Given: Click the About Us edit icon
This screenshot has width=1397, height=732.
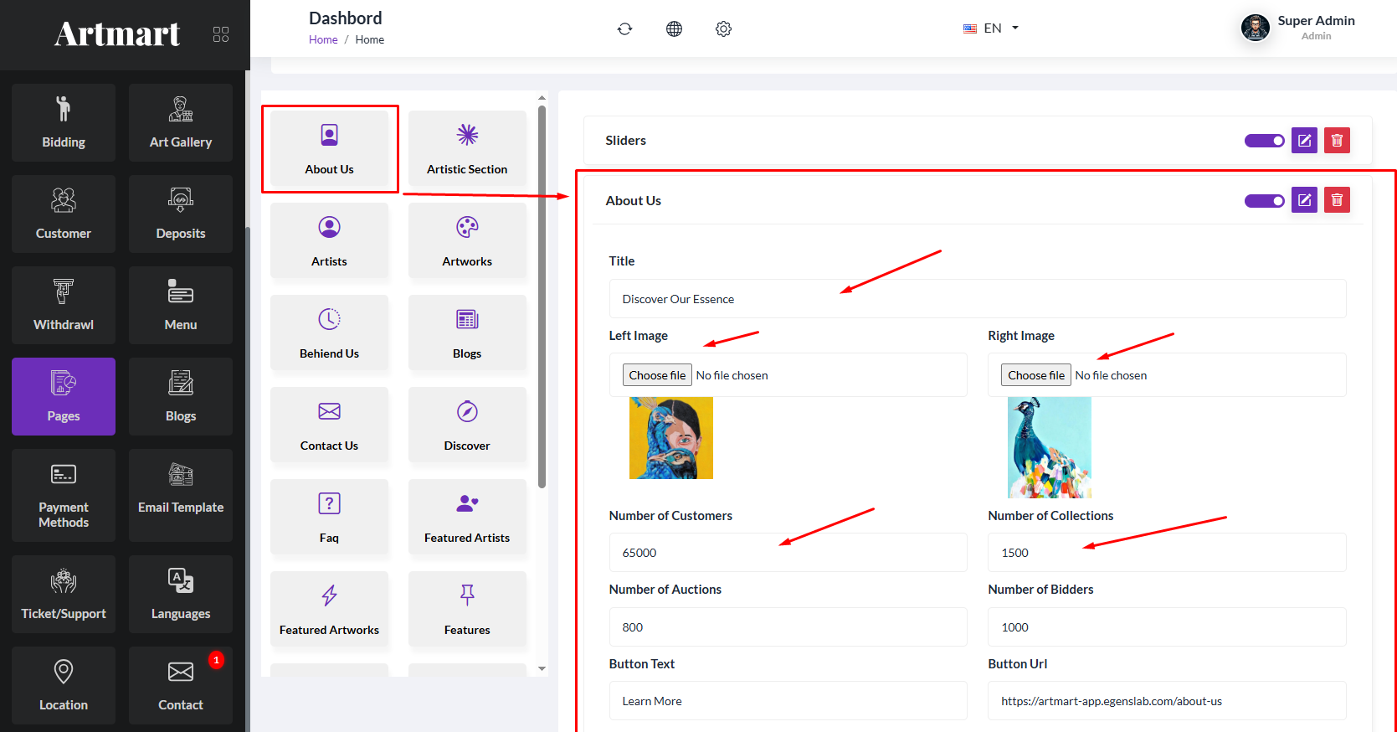Looking at the screenshot, I should [x=1304, y=200].
